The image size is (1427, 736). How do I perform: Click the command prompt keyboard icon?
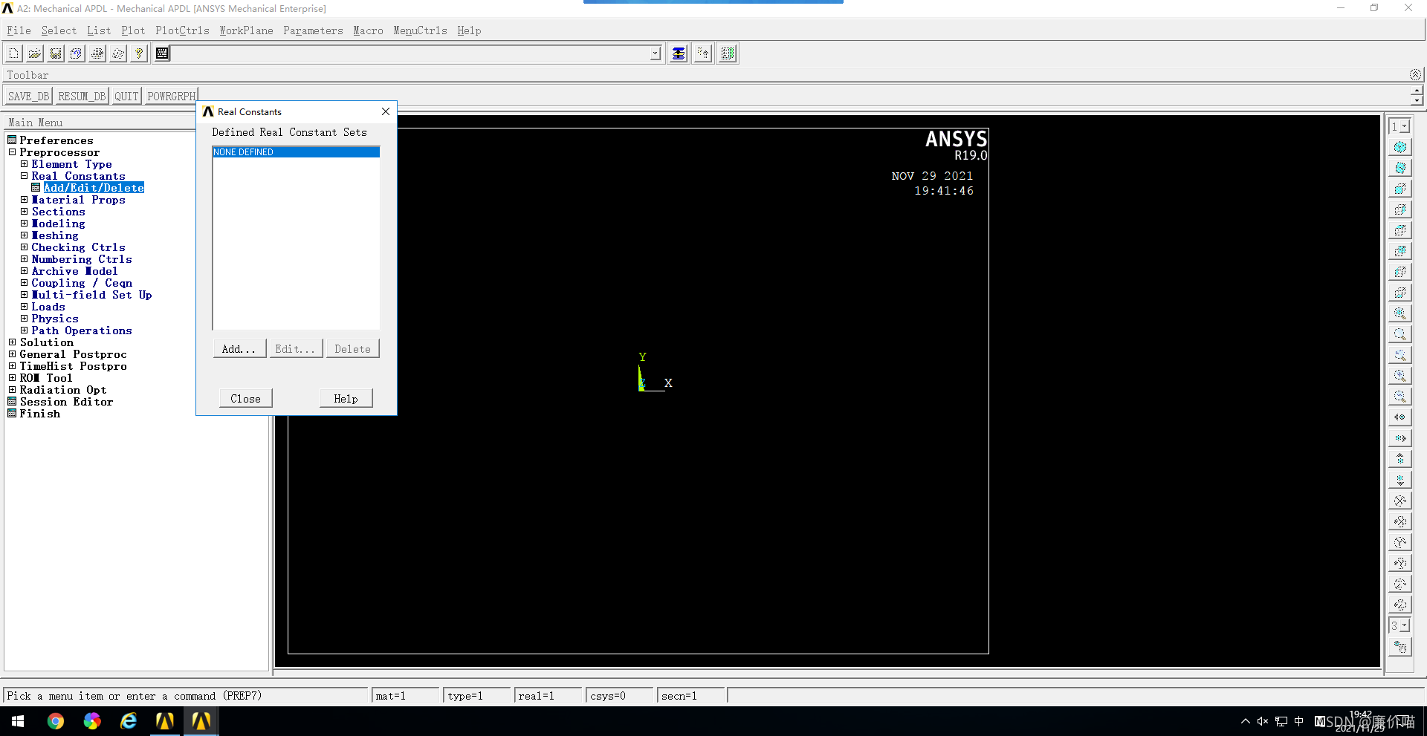(162, 53)
